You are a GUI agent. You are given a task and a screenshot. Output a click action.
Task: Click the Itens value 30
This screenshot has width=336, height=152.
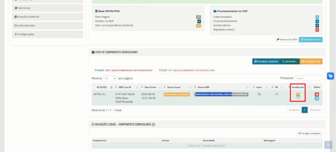[259, 94]
